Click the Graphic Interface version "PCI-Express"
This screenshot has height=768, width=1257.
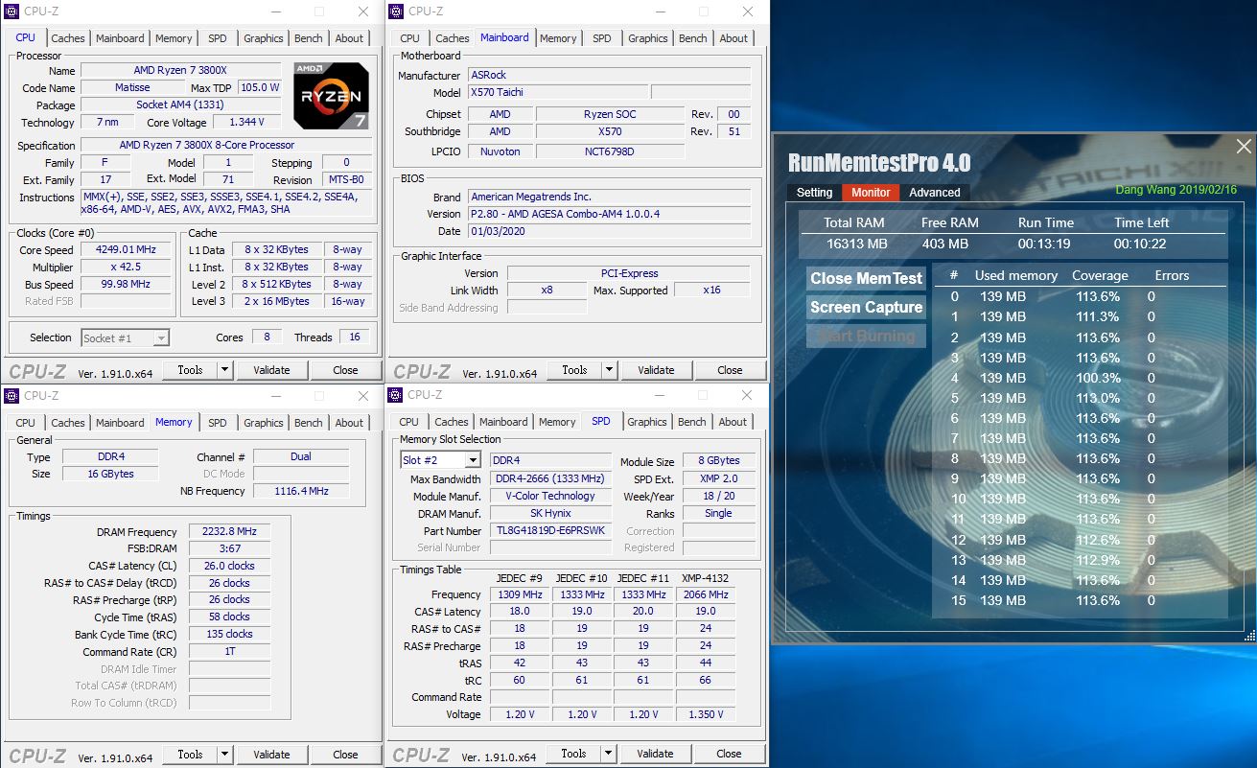coord(628,273)
